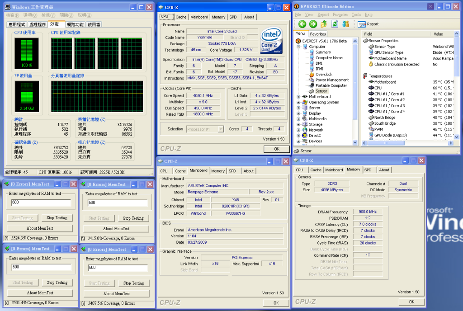
Task: Click About MemTest in the 3407.5% coverage window
Action: (x=117, y=293)
